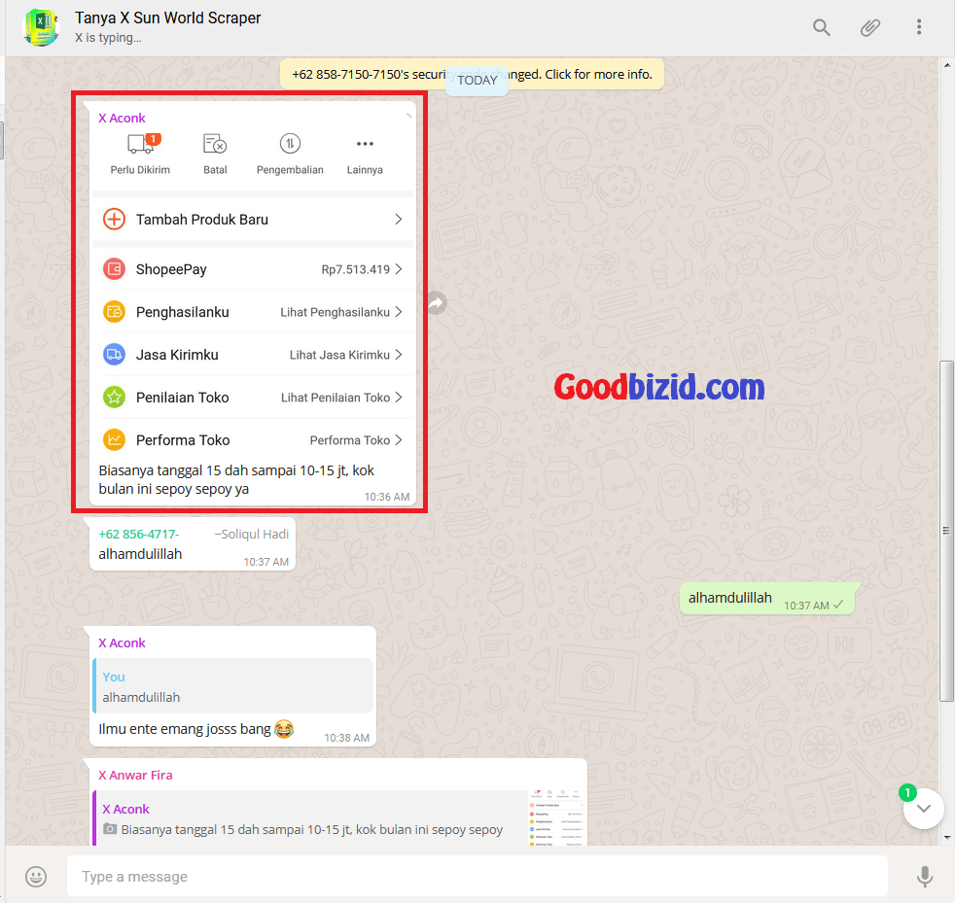Click X Aconk sender name on image
The image size is (955, 903).
(122, 119)
